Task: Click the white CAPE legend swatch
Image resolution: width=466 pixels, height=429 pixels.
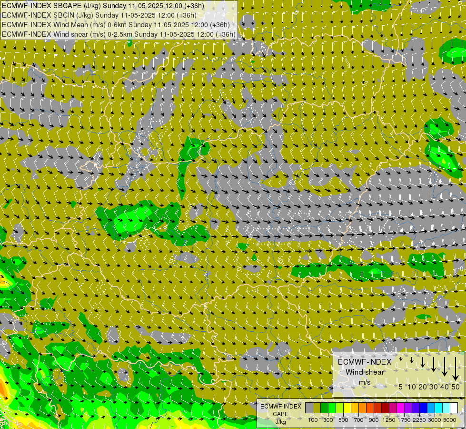Action: (x=454, y=408)
